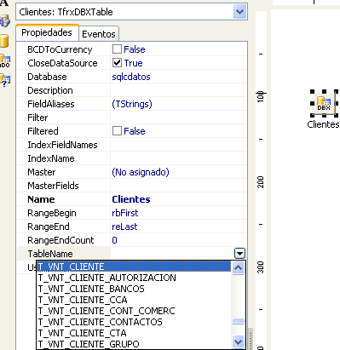Choose T_VNT_CLIENTE from the table list

(134, 267)
